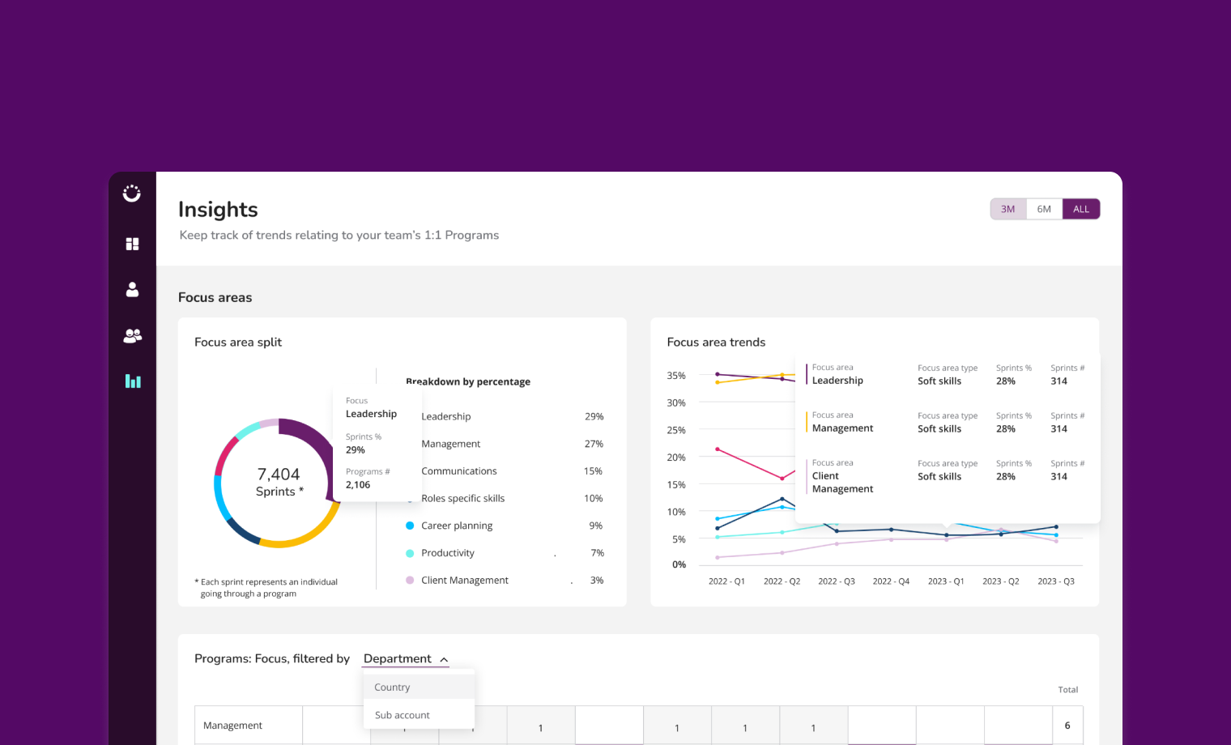Click Leadership focus area in trends tooltip

[x=837, y=381]
